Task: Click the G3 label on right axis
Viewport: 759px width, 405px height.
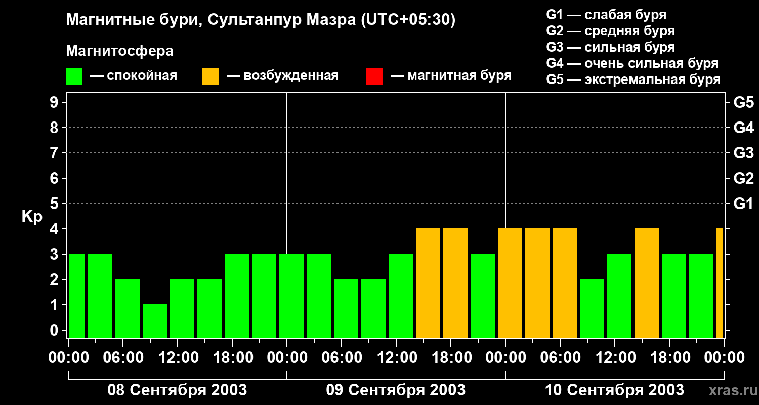Action: click(x=743, y=153)
